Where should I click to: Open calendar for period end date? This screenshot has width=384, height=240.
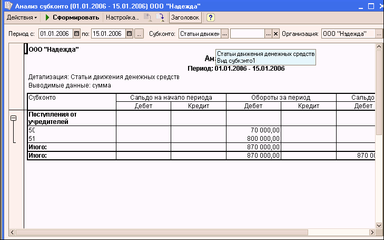[x=130, y=34]
